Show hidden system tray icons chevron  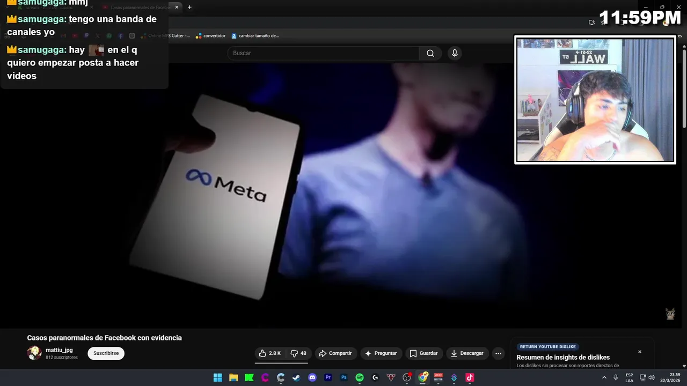tap(604, 377)
